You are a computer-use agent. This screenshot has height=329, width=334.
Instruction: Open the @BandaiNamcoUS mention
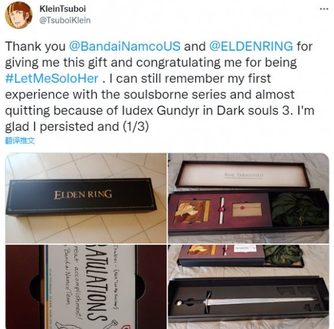coord(125,46)
